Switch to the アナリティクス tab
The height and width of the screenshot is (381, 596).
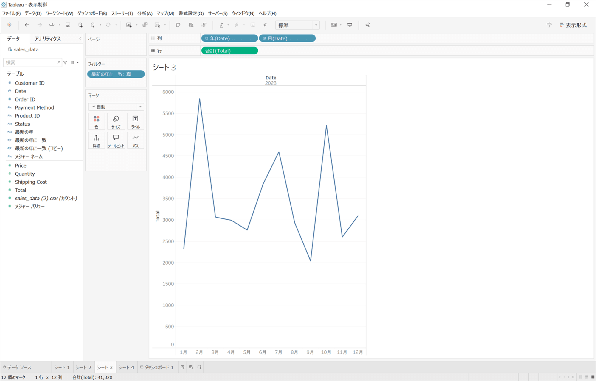coord(48,38)
